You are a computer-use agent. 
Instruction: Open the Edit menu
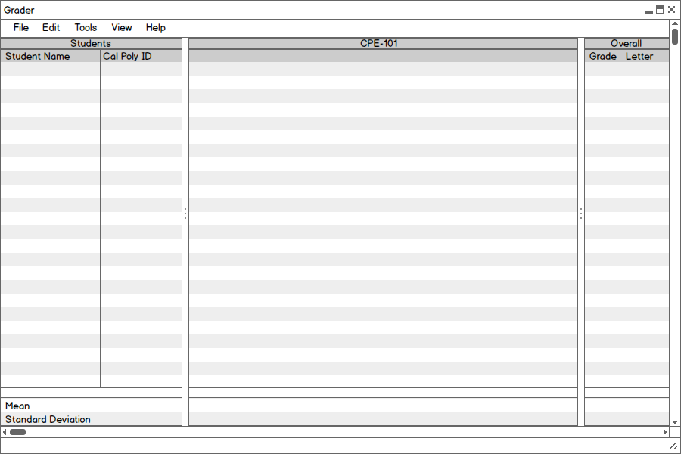(51, 28)
